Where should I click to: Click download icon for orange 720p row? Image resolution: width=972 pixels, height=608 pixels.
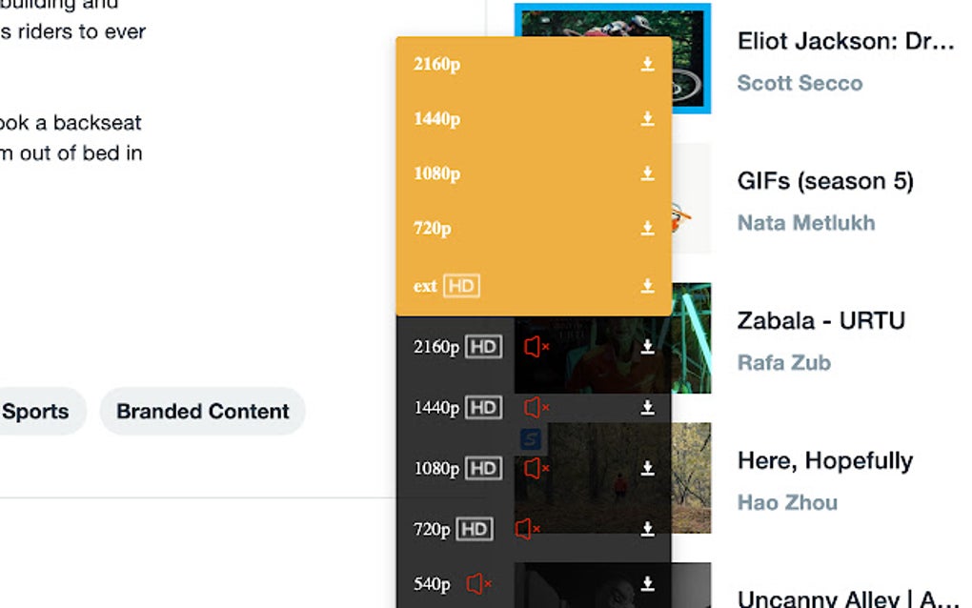tap(647, 229)
